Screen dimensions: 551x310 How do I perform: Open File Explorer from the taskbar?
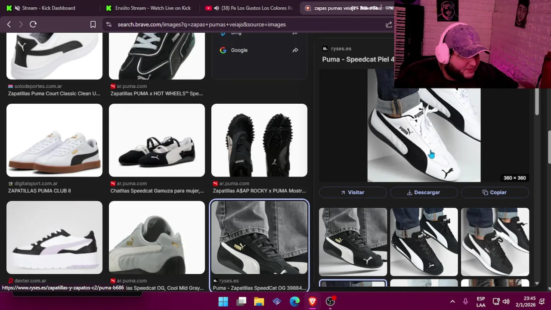tap(259, 301)
